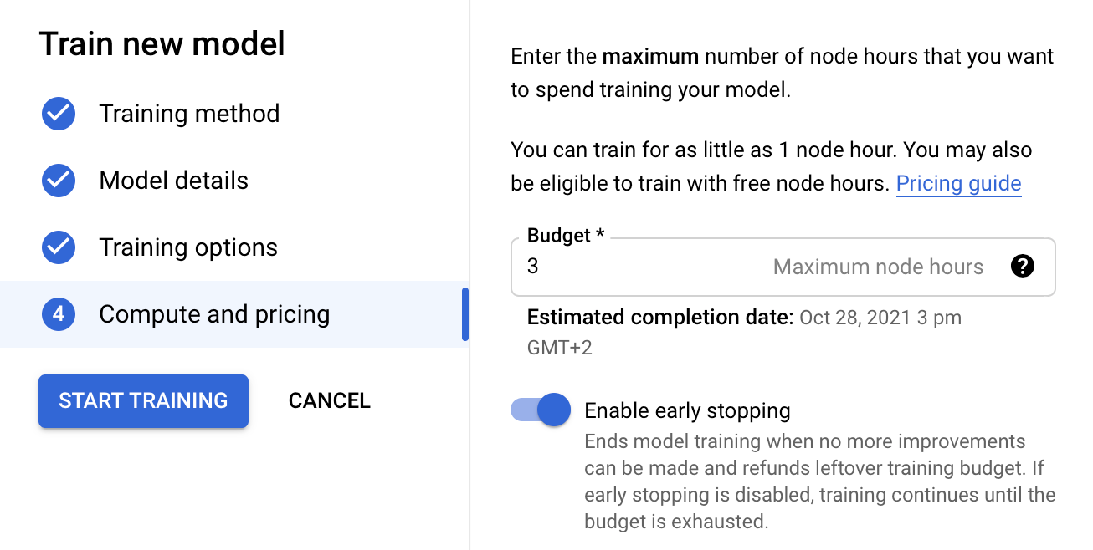The height and width of the screenshot is (550, 1093).
Task: Open the Model details step
Action: click(x=173, y=181)
